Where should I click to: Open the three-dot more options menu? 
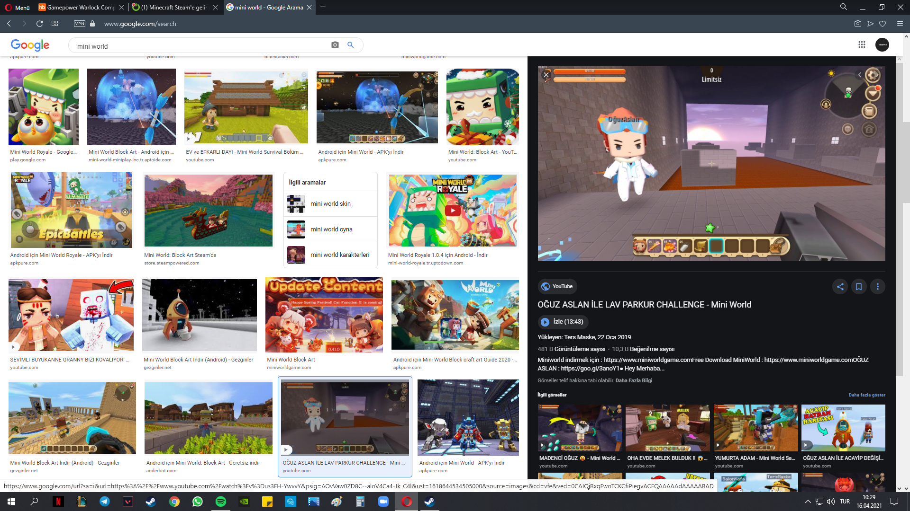point(877,286)
